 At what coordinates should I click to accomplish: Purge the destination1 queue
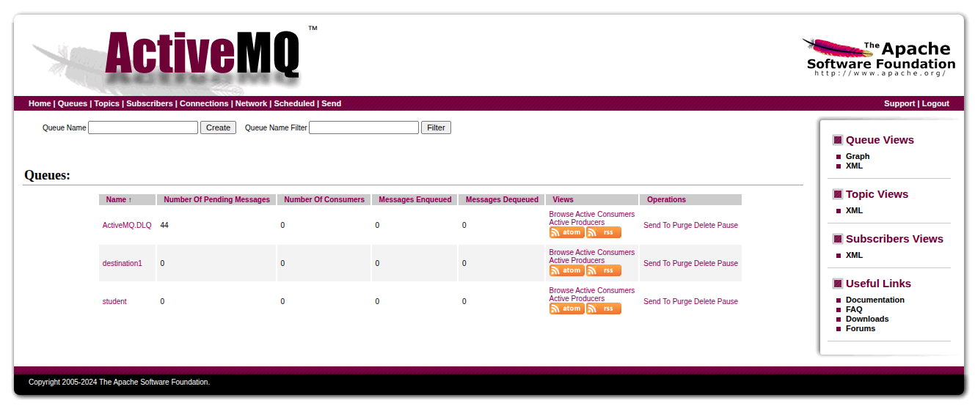[682, 263]
